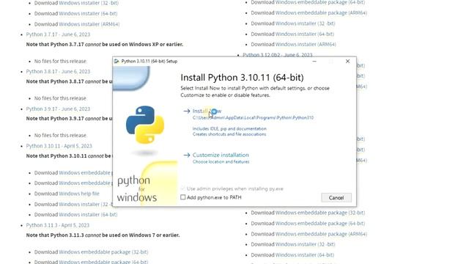The height and width of the screenshot is (264, 469).
Task: Click 'No files for this release.' under Python 3.8.17
Action: tap(61, 98)
